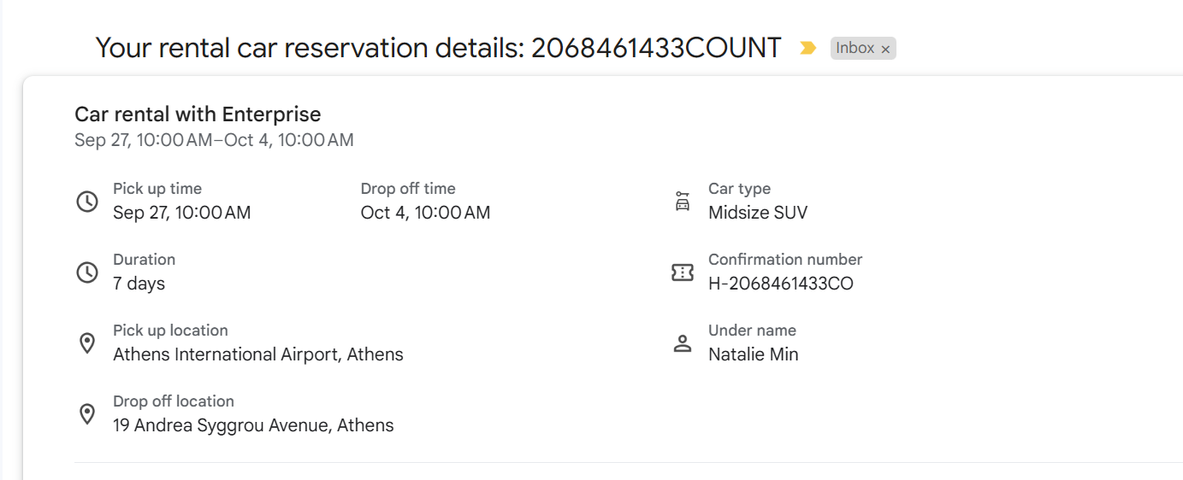Open Athens International Airport pick up address
Viewport: 1183px width, 480px height.
(257, 354)
